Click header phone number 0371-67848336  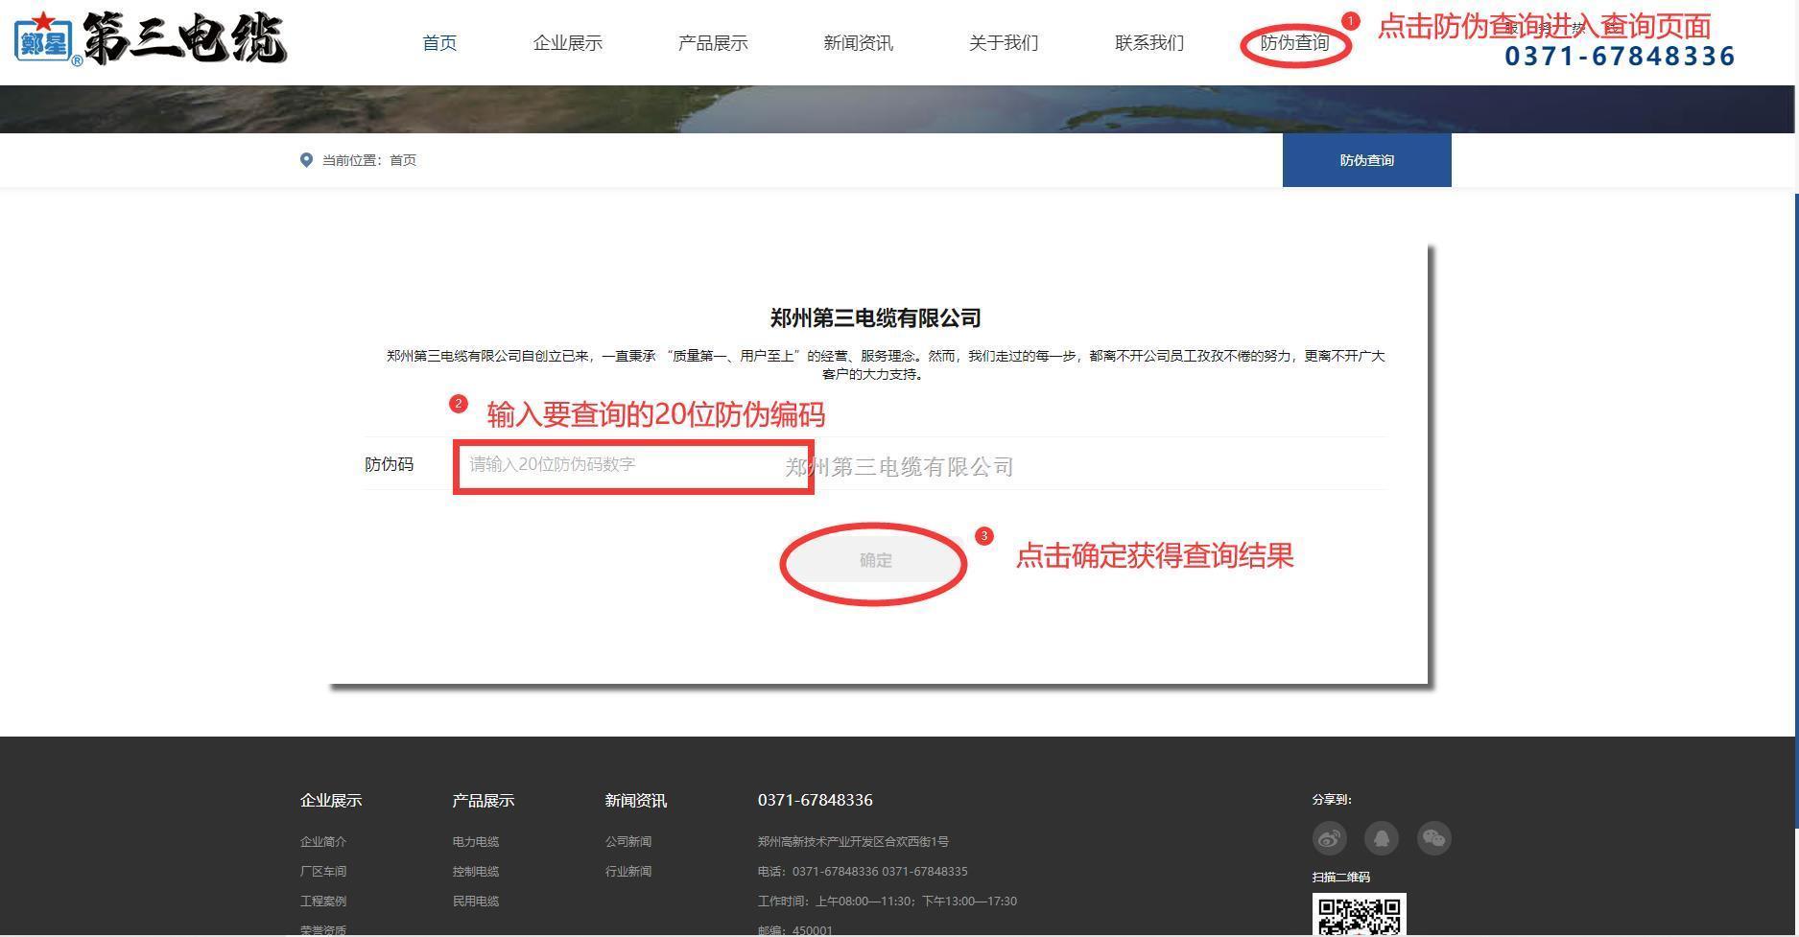pyautogui.click(x=1620, y=56)
